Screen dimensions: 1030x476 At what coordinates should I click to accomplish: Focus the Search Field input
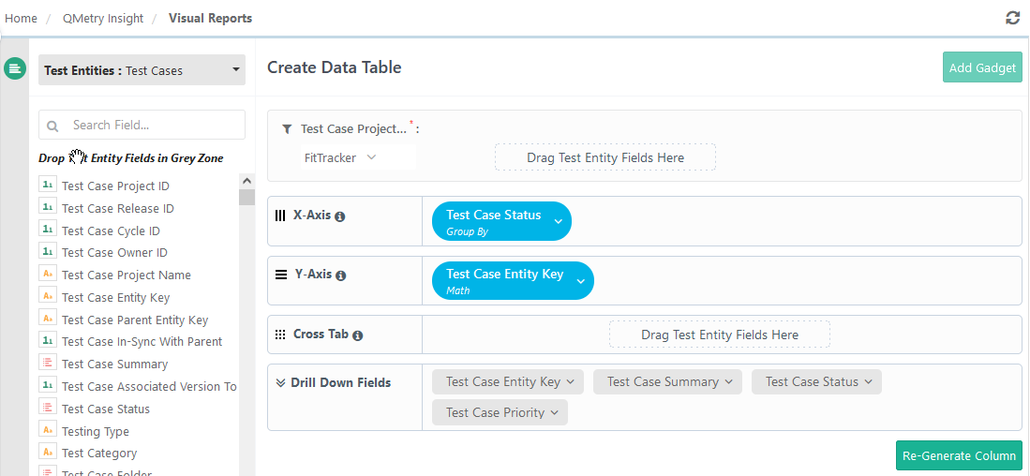(x=150, y=125)
